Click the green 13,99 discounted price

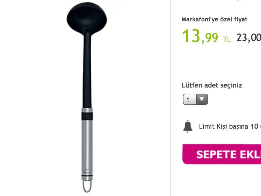pos(200,36)
